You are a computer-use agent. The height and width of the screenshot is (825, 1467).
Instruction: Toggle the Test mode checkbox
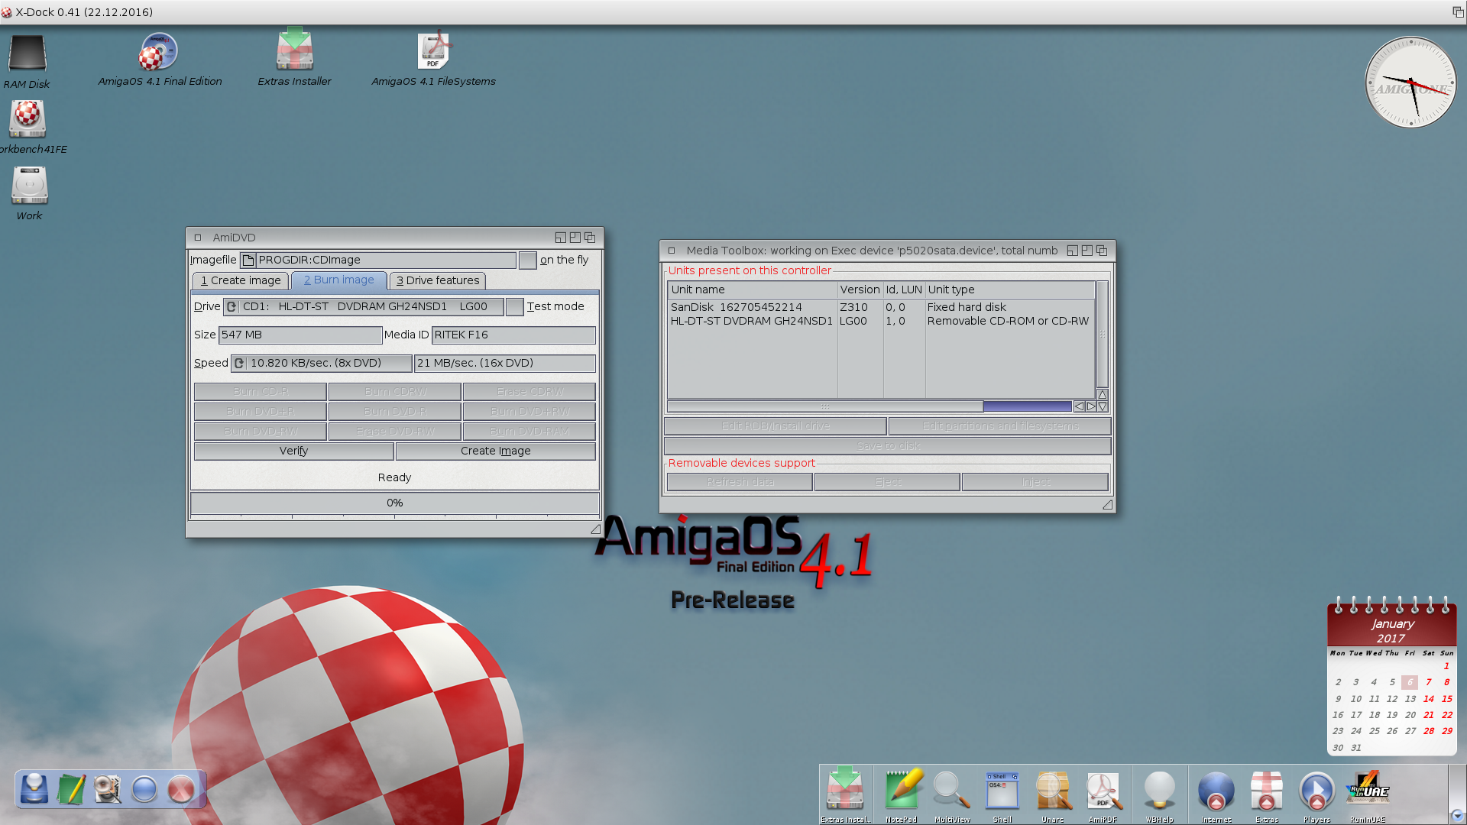click(514, 307)
